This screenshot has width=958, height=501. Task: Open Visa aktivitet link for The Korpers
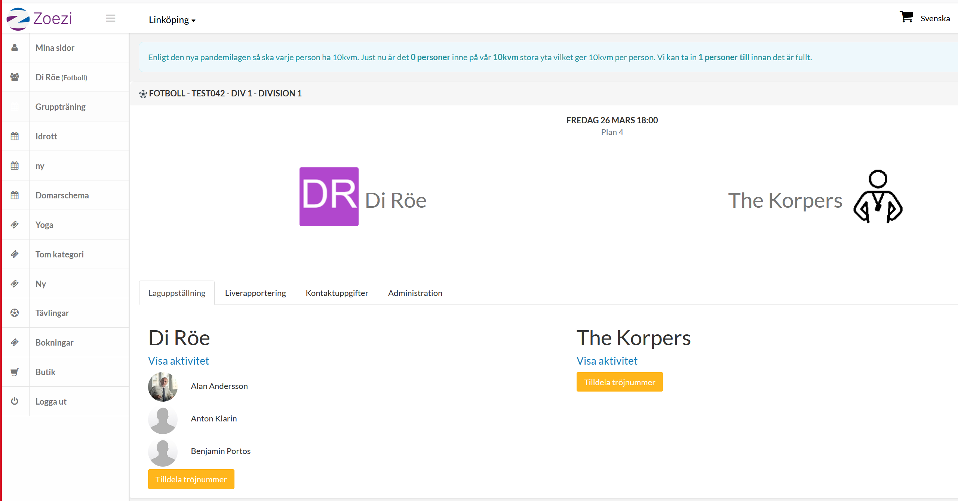(607, 361)
